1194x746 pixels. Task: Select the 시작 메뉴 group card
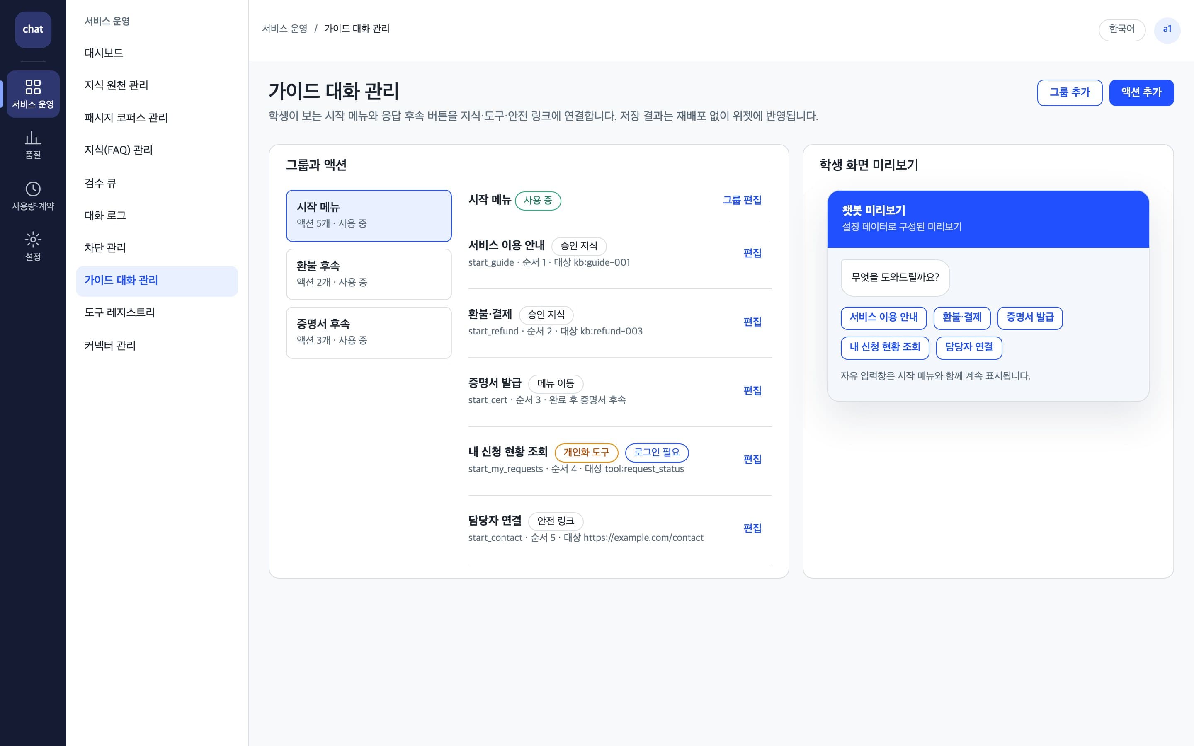(369, 216)
